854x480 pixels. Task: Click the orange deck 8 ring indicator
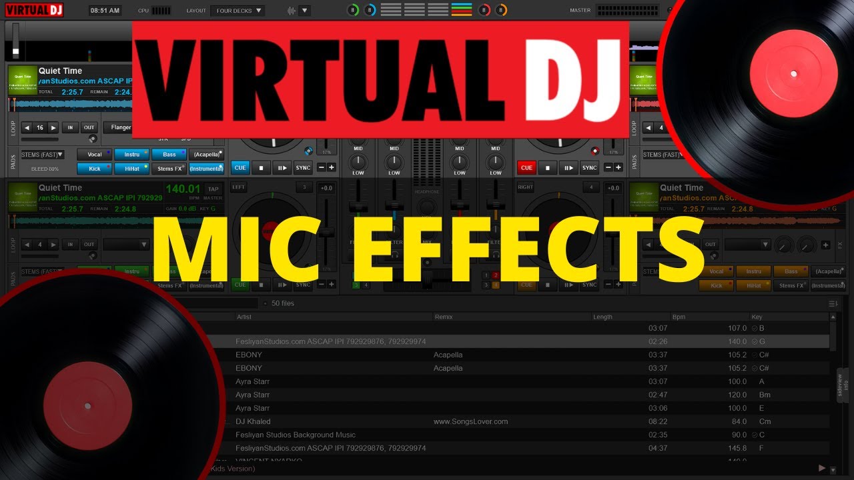coord(501,10)
